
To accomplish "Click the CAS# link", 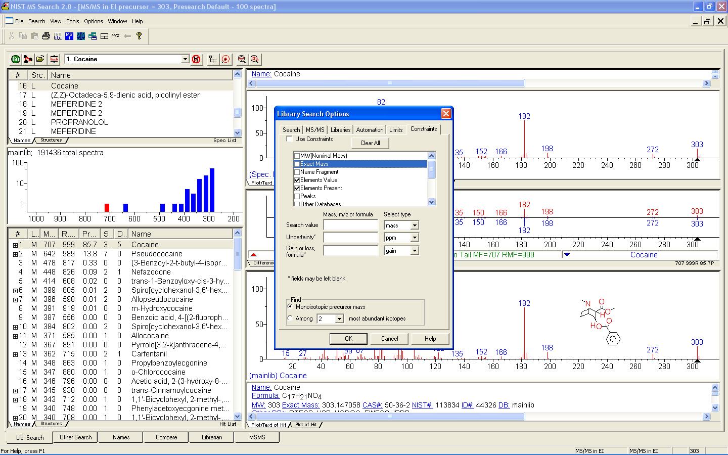I will coord(373,405).
